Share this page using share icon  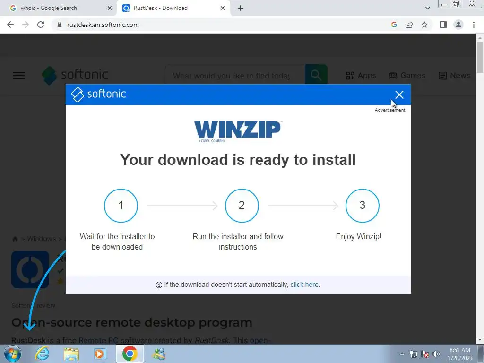[x=409, y=25]
